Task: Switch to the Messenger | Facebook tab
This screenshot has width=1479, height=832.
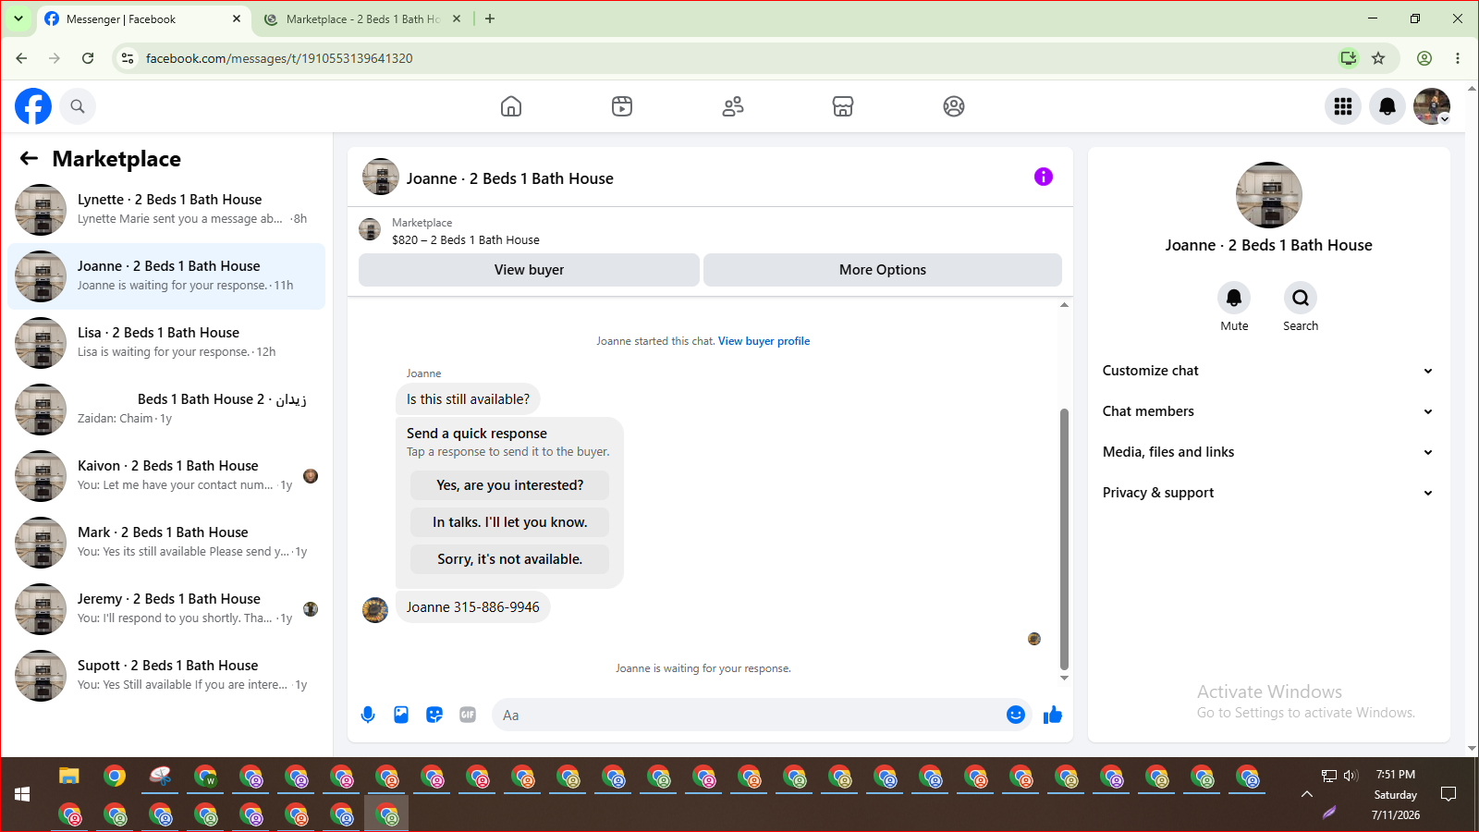Action: click(143, 19)
